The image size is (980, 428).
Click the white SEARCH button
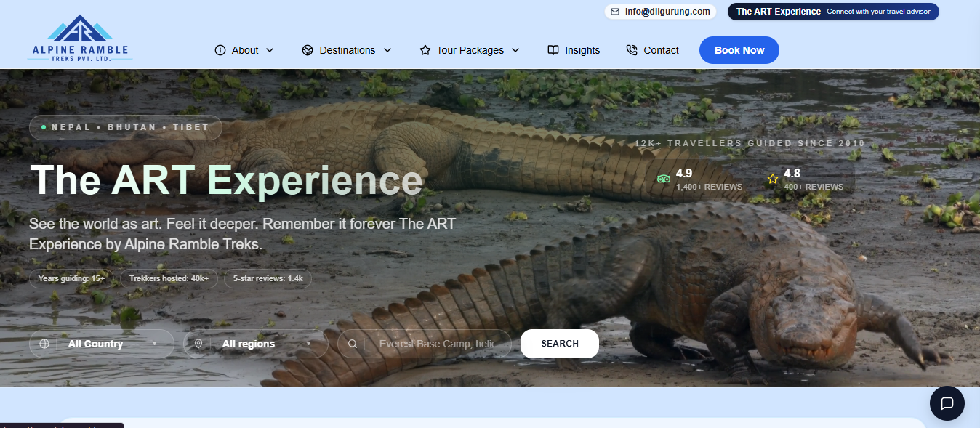[559, 344]
